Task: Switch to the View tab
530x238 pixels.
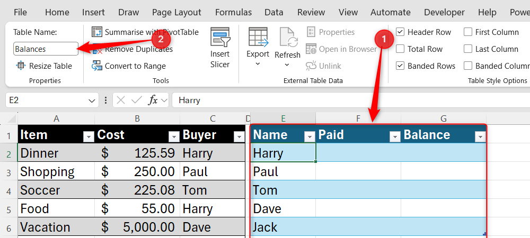Action: [x=348, y=13]
